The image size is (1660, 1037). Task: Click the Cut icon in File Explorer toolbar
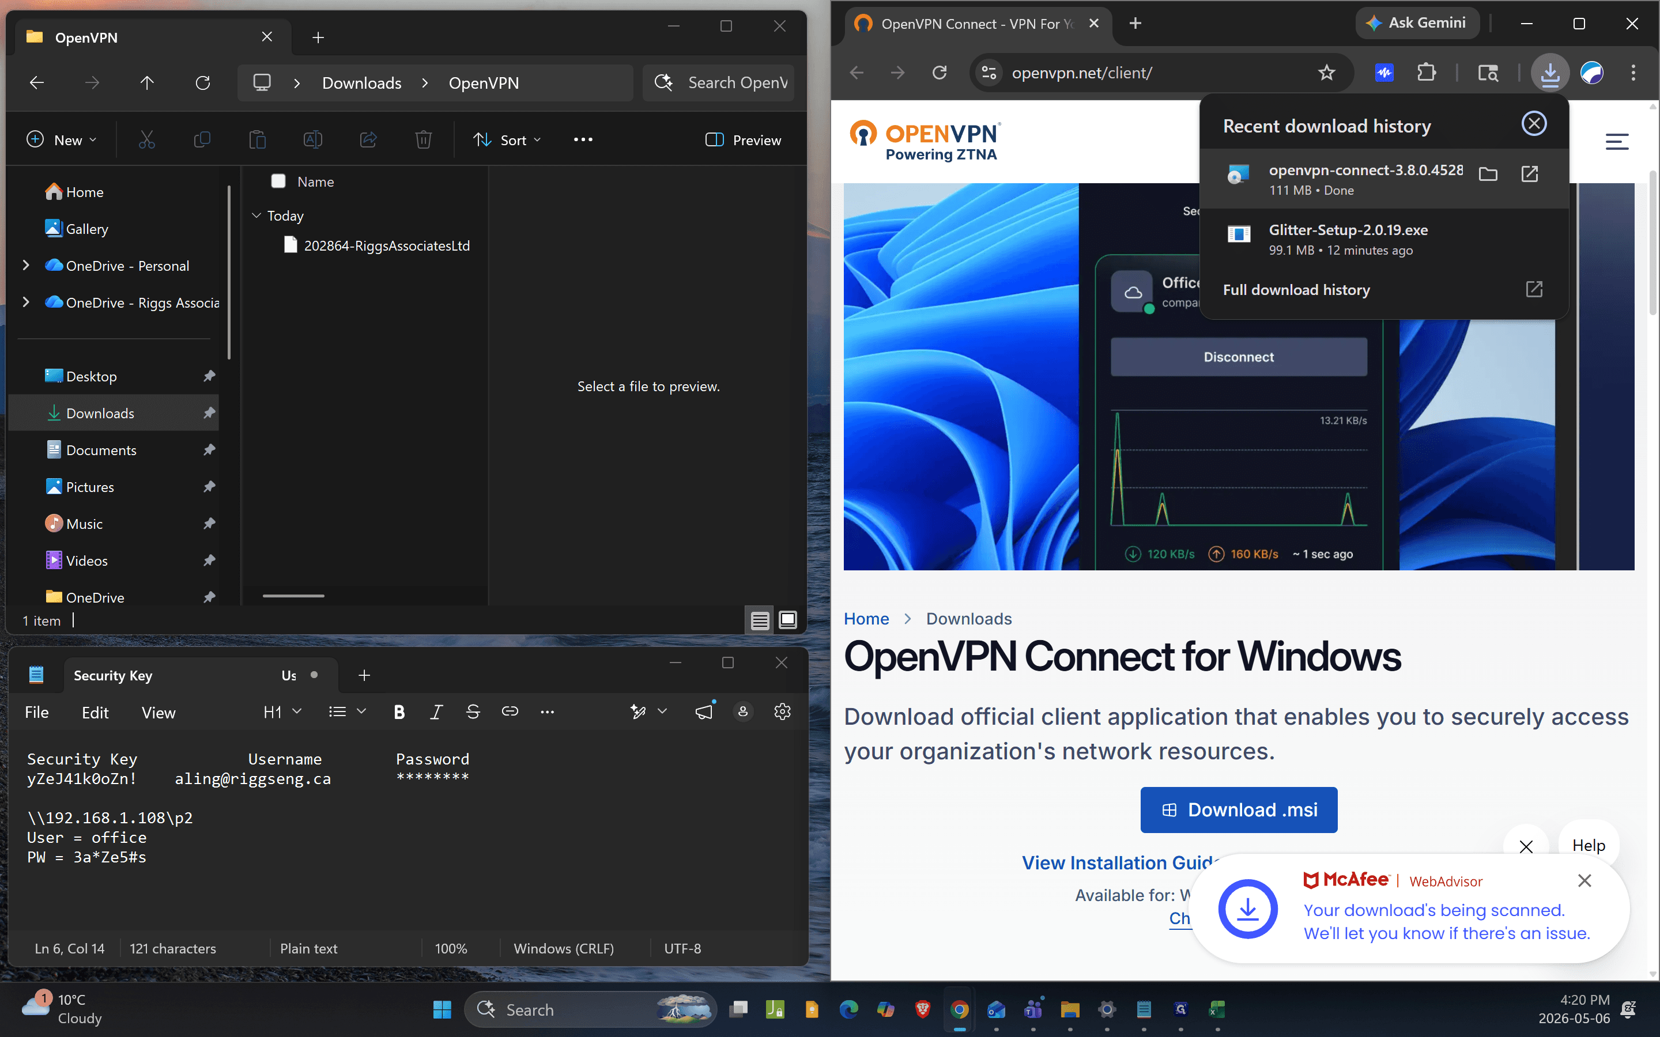coord(147,140)
